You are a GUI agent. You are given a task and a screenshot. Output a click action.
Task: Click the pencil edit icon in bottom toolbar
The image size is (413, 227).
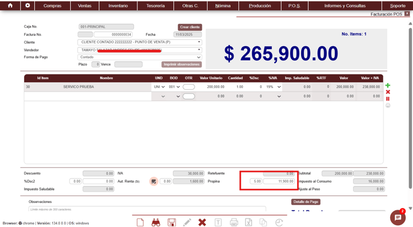[x=187, y=223]
